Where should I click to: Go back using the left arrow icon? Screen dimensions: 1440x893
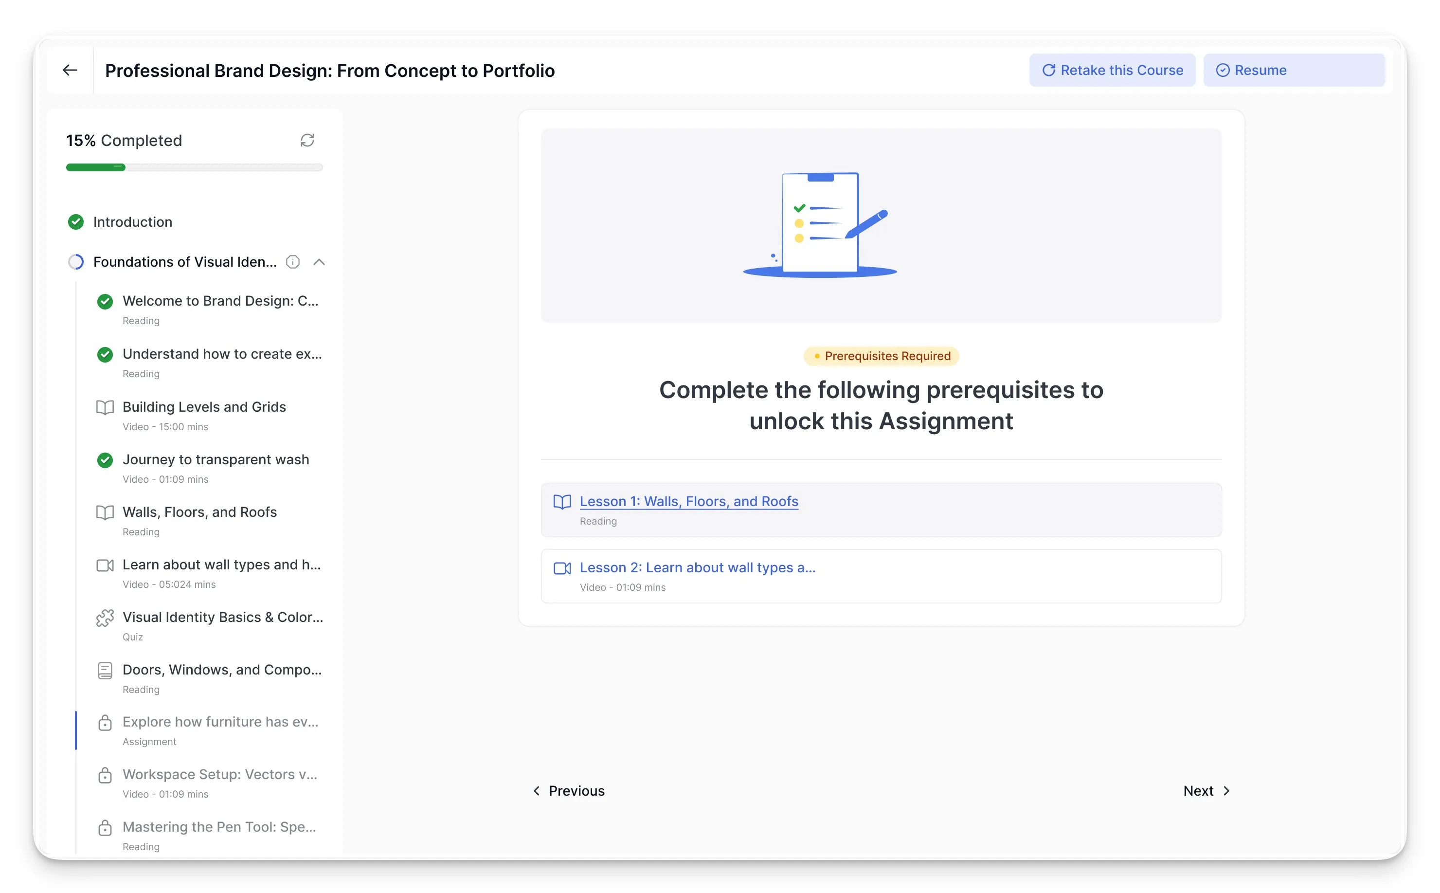pos(70,70)
